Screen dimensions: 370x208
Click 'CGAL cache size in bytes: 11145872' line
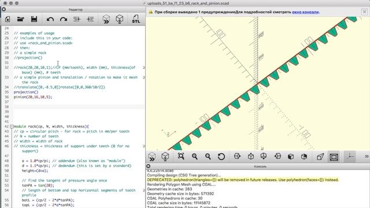179,203
